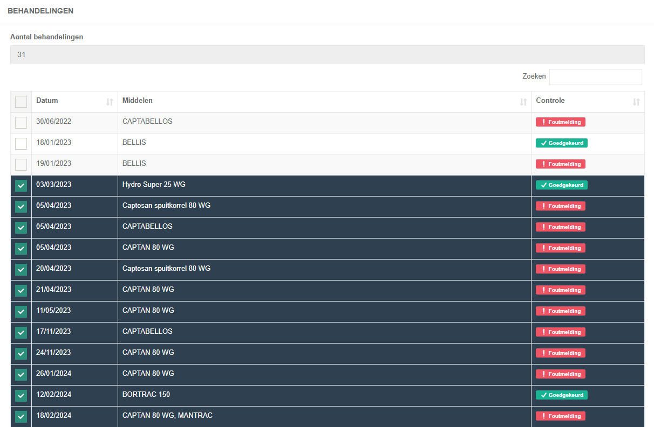Image resolution: width=654 pixels, height=427 pixels.
Task: Click Captosan spuitkorrel 80 WG in 20/04/2023 row
Action: click(166, 269)
